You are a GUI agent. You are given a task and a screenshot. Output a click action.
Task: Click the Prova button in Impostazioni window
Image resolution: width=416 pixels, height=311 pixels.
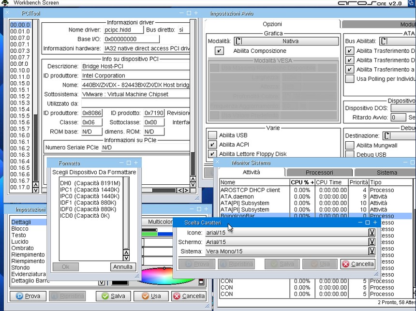tap(28, 296)
